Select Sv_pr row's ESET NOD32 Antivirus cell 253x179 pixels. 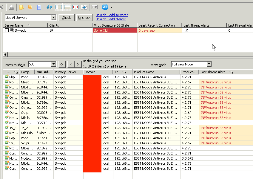click(x=156, y=143)
